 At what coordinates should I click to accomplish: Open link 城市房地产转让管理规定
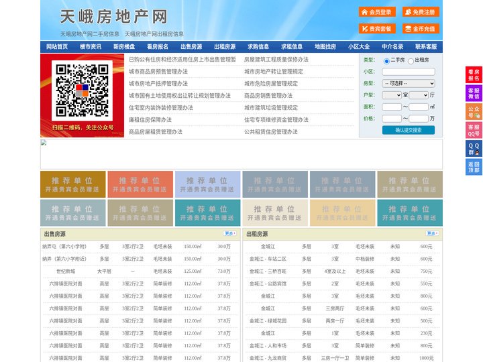point(274,72)
